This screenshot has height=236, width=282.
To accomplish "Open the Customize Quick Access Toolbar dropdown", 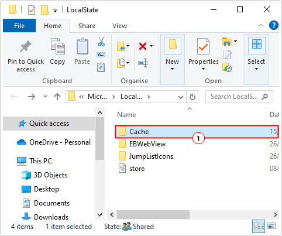I will tap(56, 11).
